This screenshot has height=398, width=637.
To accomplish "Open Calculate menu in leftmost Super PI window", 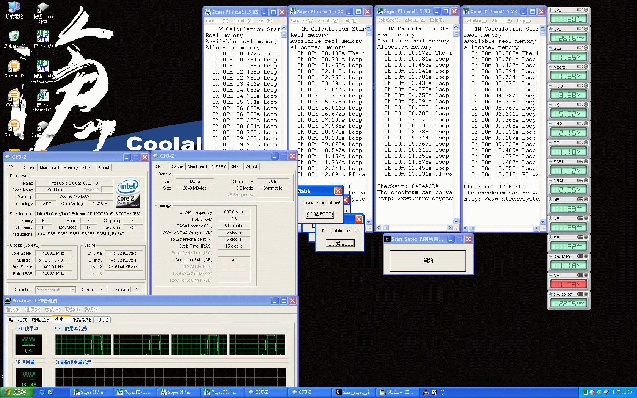I will click(217, 21).
